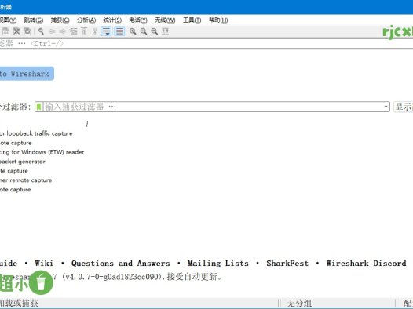Open the 统计(S) menu
The width and height of the screenshot is (413, 309).
pyautogui.click(x=112, y=20)
